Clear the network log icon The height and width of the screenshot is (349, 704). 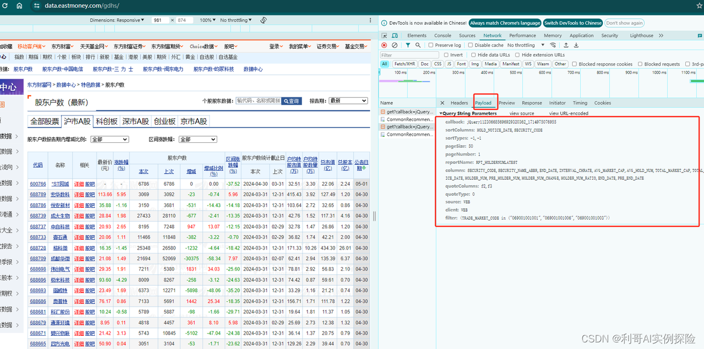click(394, 45)
